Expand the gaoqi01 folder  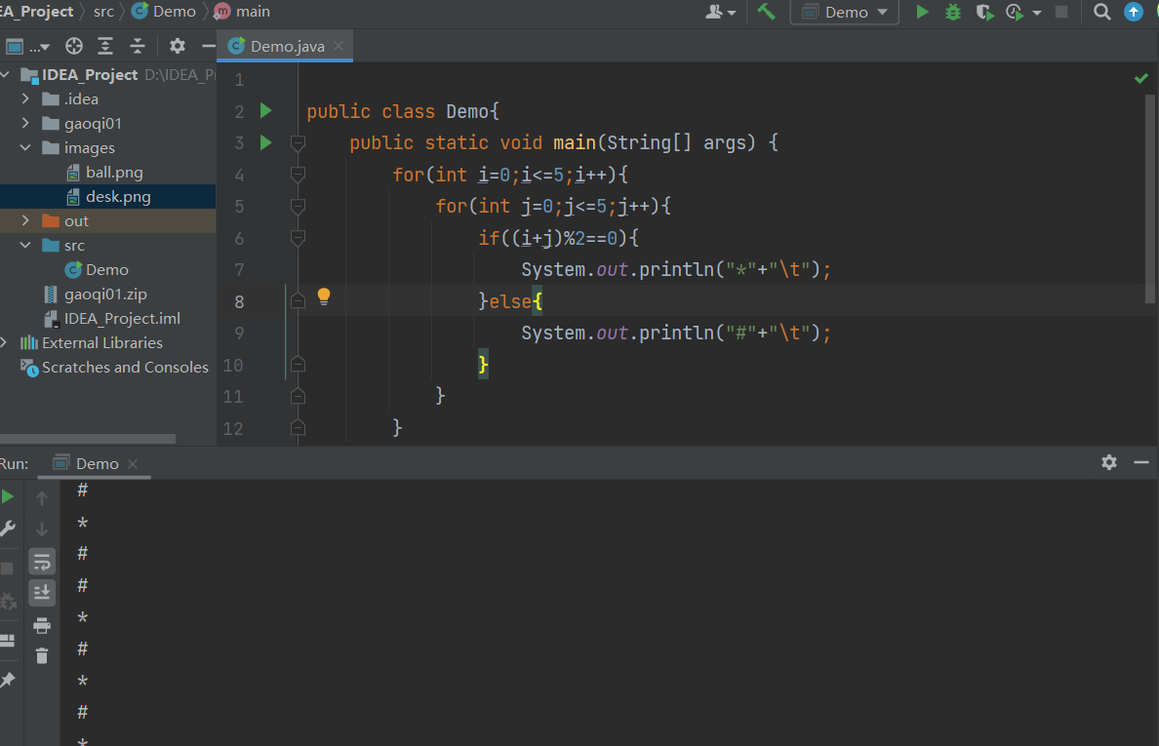tap(26, 123)
